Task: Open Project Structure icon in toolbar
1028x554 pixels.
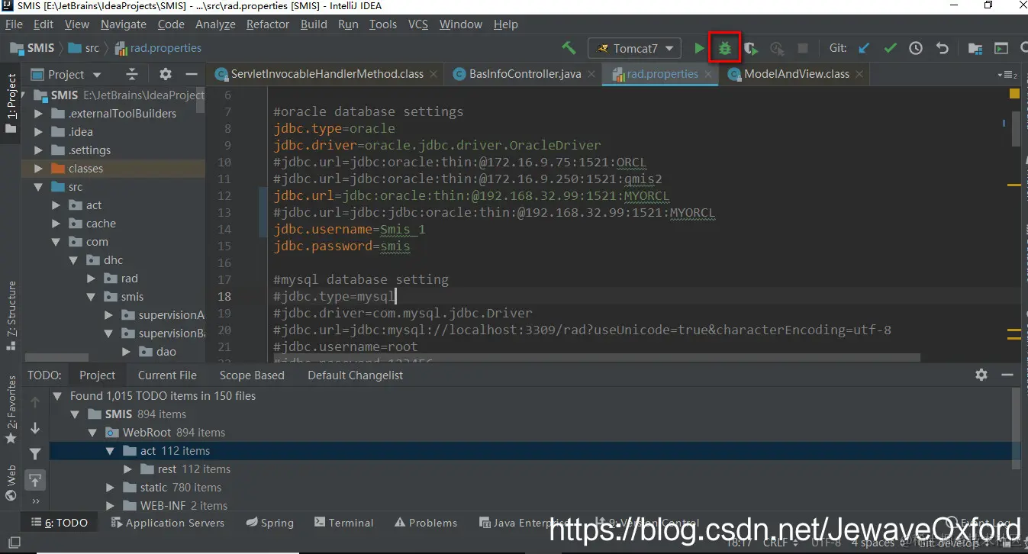Action: (x=975, y=48)
